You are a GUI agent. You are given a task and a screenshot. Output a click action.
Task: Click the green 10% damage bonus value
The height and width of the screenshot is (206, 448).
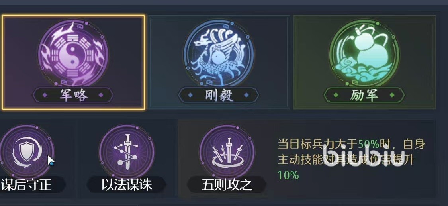coord(288,175)
